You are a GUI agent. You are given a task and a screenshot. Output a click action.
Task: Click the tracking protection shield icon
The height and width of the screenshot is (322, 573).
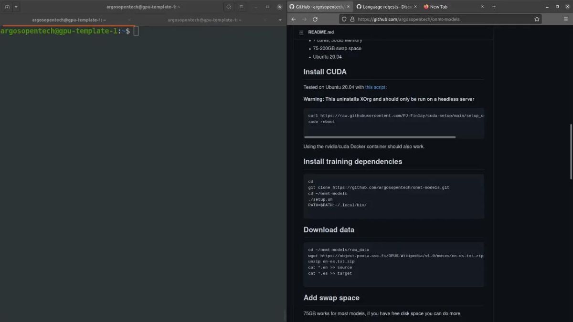pyautogui.click(x=344, y=19)
